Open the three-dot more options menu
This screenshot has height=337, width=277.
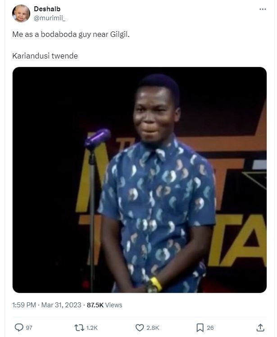click(x=263, y=9)
